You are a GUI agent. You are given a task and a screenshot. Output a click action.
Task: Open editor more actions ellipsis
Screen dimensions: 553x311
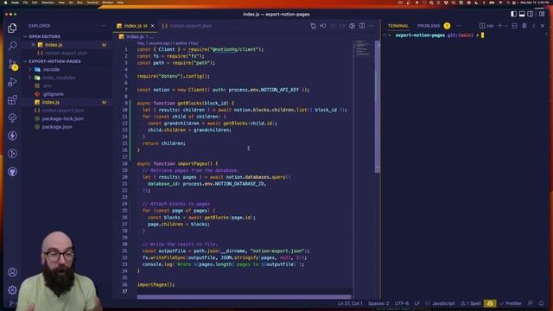pyautogui.click(x=372, y=26)
